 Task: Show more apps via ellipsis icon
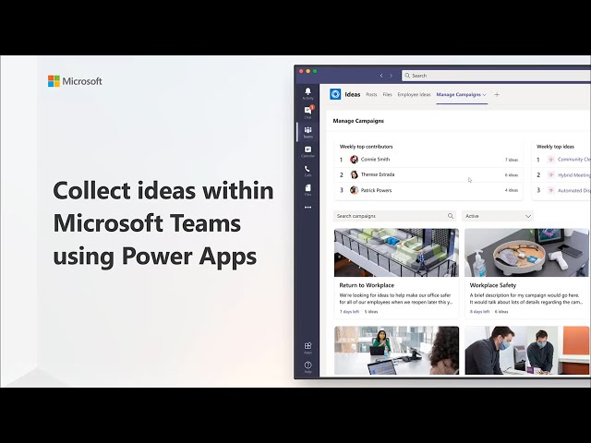tap(308, 207)
